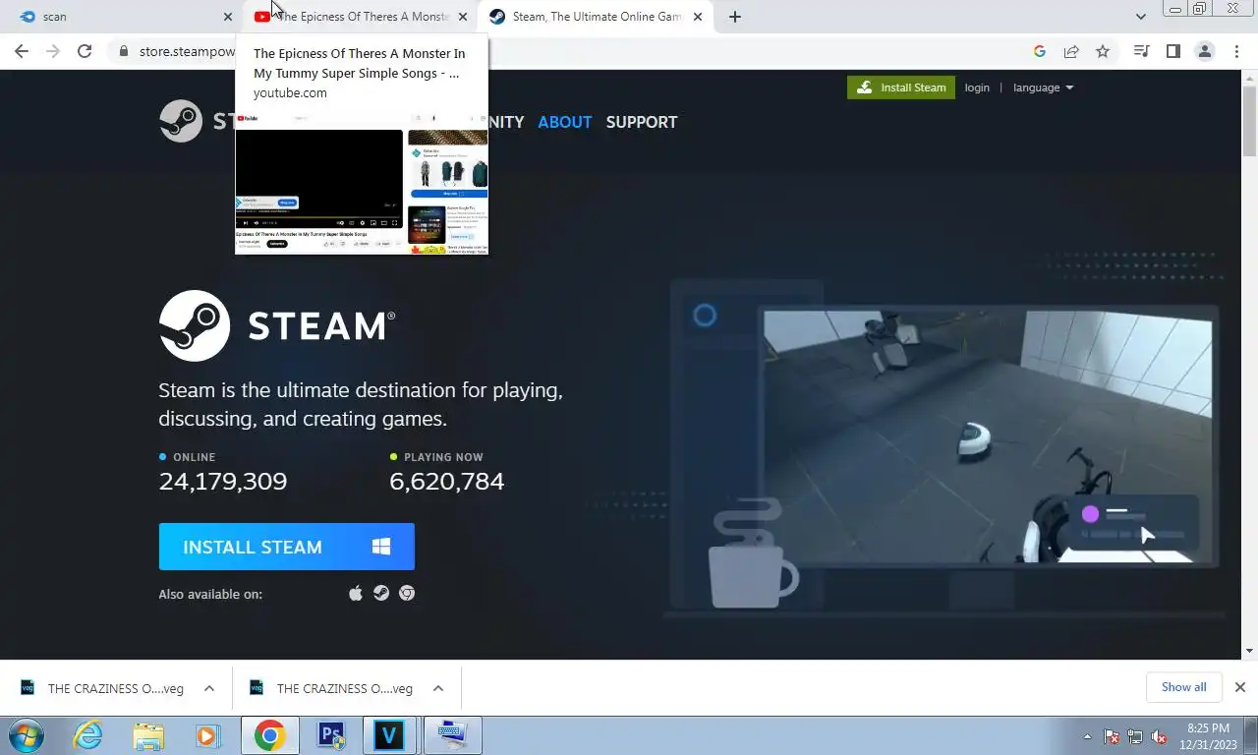Open the language dropdown

(1043, 87)
